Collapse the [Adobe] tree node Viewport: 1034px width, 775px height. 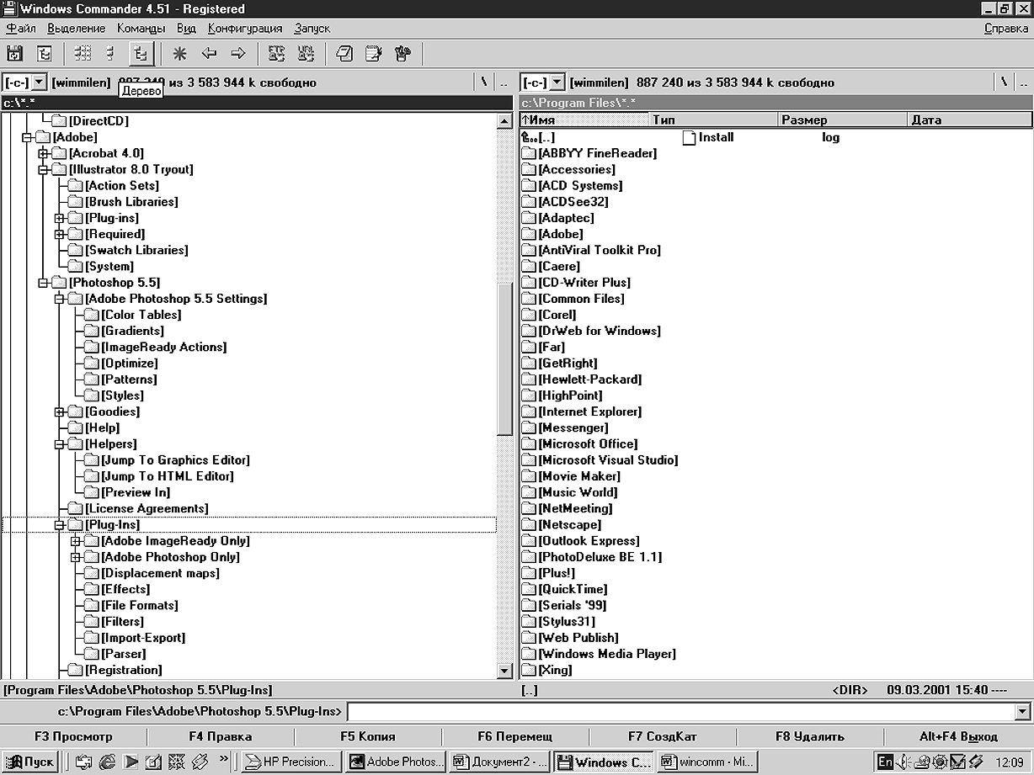(28, 137)
